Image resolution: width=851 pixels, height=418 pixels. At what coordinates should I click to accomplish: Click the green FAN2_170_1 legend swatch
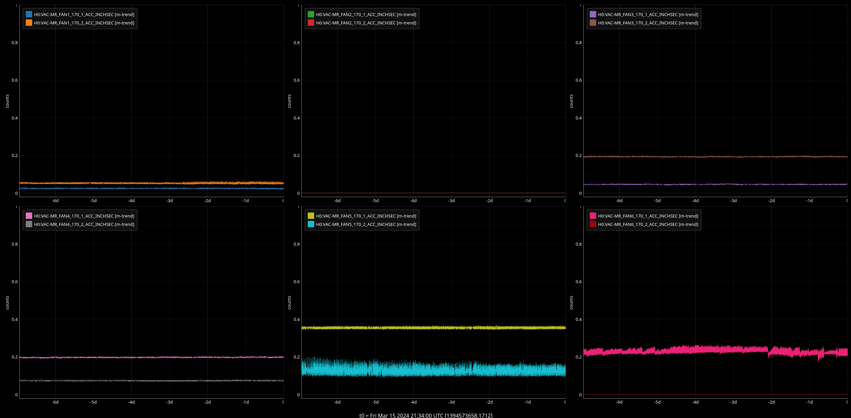click(311, 14)
